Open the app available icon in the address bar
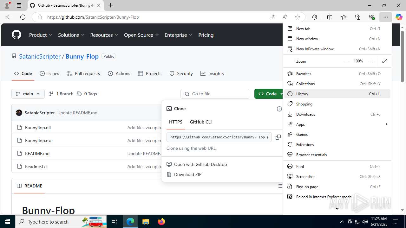The image size is (406, 228). click(272, 17)
